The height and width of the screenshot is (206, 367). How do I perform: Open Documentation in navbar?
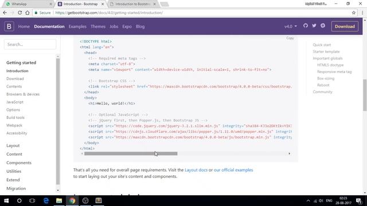click(49, 26)
